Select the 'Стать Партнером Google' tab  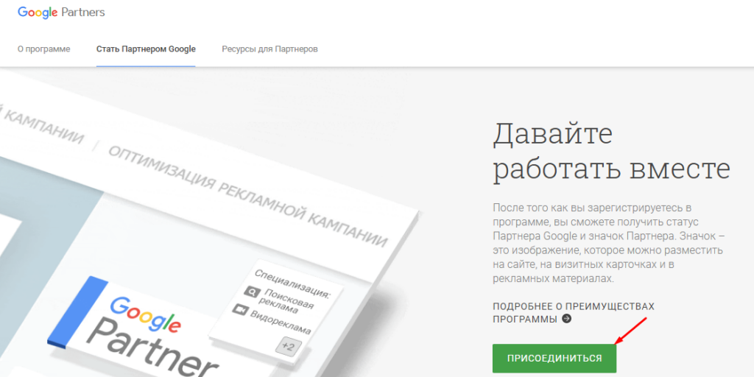tap(146, 49)
